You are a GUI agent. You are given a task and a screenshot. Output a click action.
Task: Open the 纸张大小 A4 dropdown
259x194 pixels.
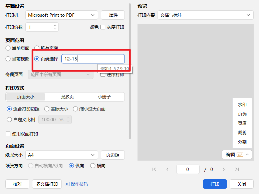point(62,155)
